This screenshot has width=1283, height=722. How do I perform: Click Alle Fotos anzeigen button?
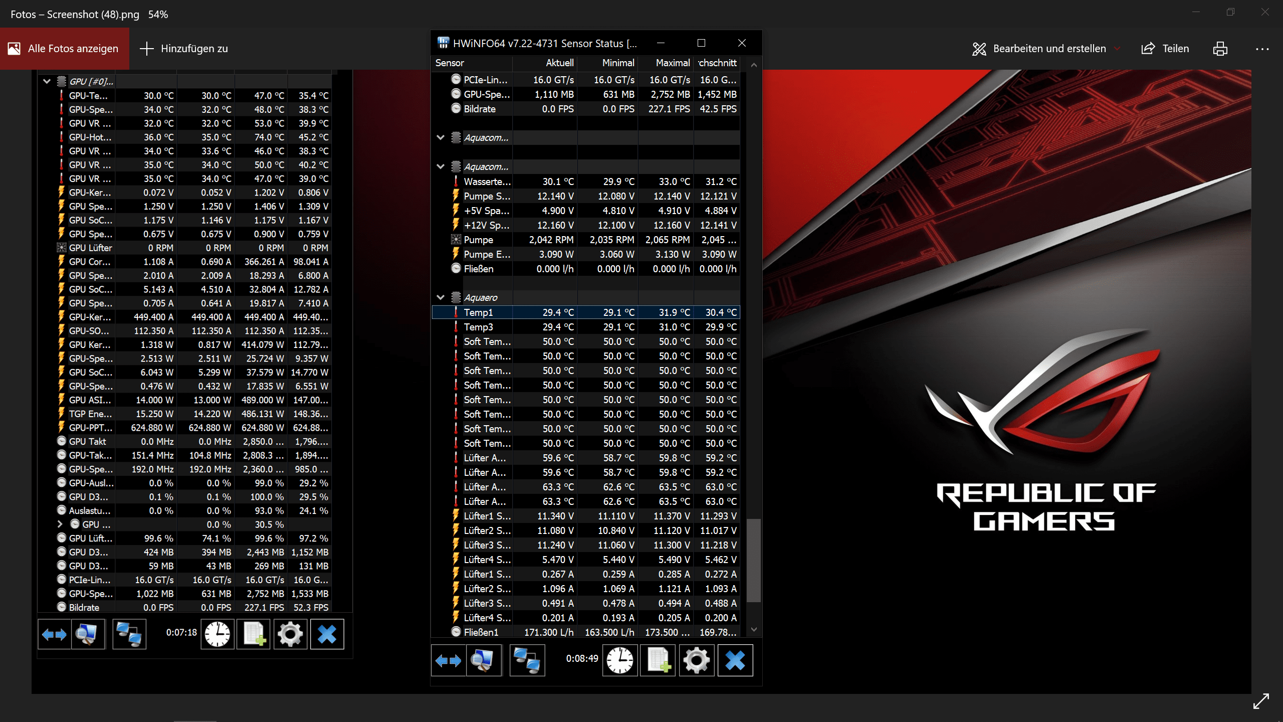click(64, 49)
